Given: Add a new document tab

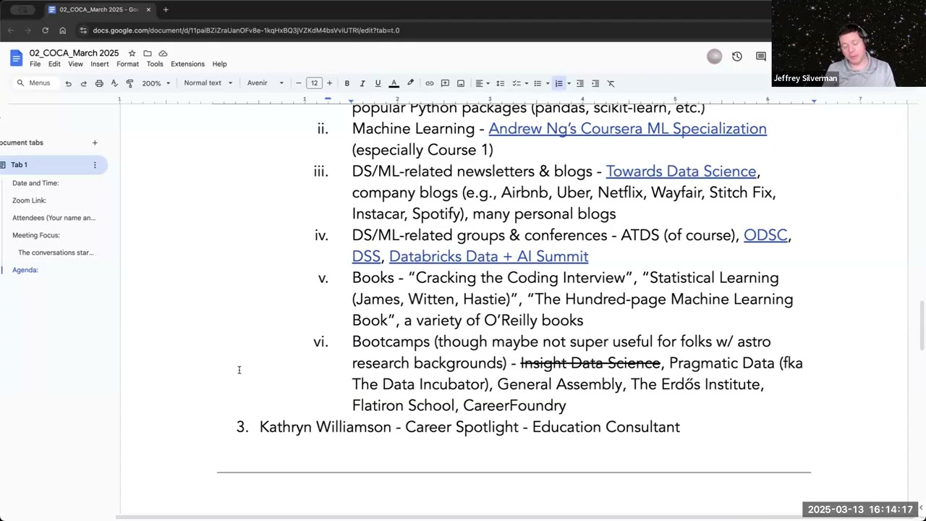Looking at the screenshot, I should [x=95, y=143].
